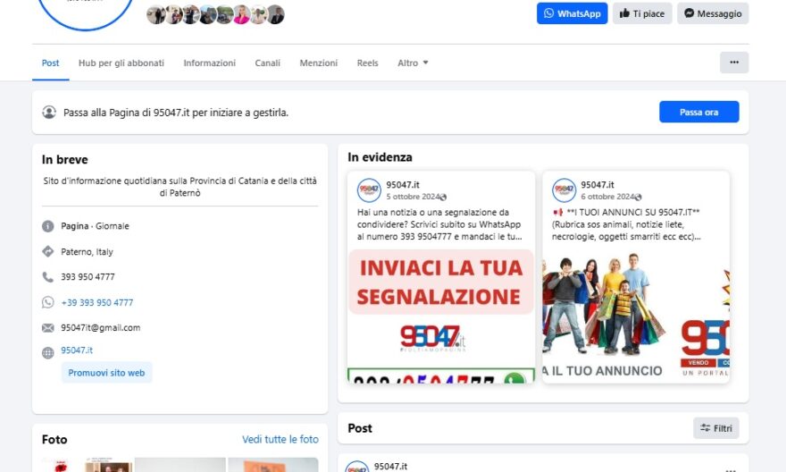Click the 5 ottobre post text about WhatsApp
Screen dimensions: 786x472
point(439,224)
